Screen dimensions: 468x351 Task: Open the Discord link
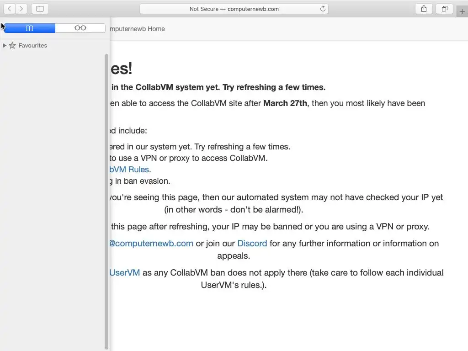[x=252, y=244]
